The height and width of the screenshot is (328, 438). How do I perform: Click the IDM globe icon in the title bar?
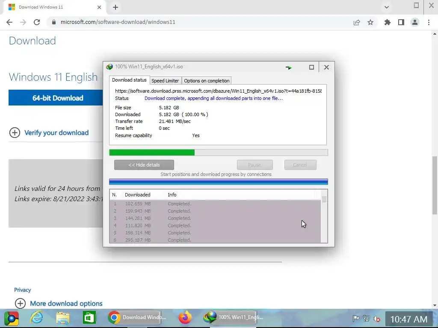[x=109, y=67]
